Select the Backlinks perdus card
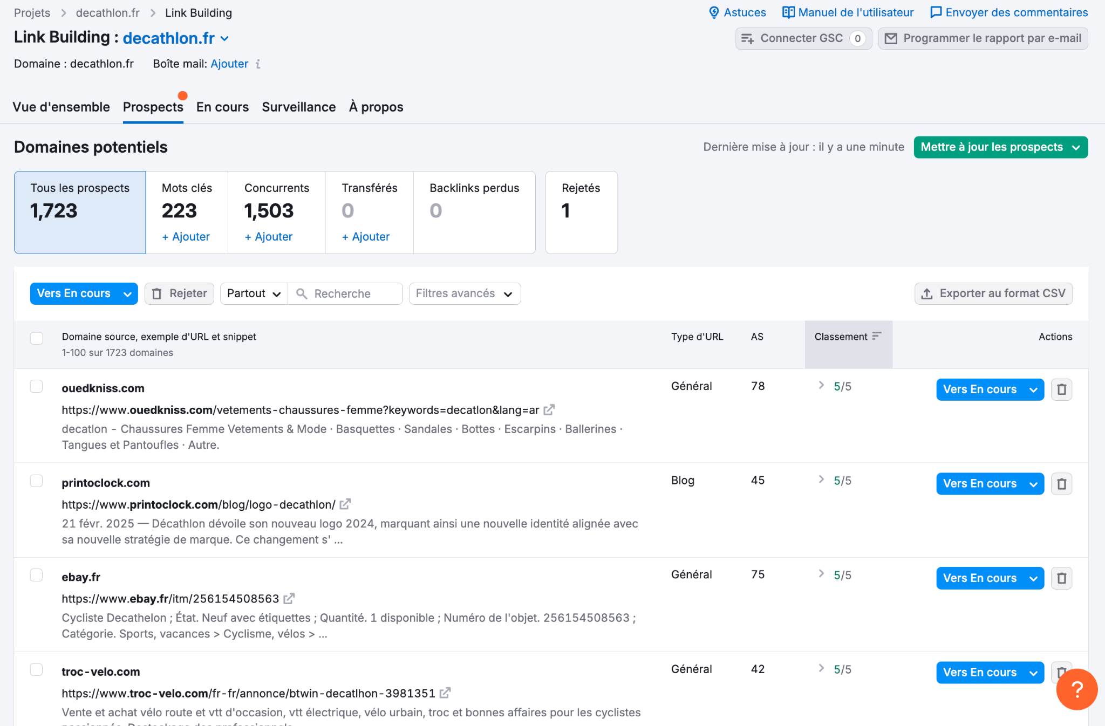Viewport: 1105px width, 726px height. 474,213
